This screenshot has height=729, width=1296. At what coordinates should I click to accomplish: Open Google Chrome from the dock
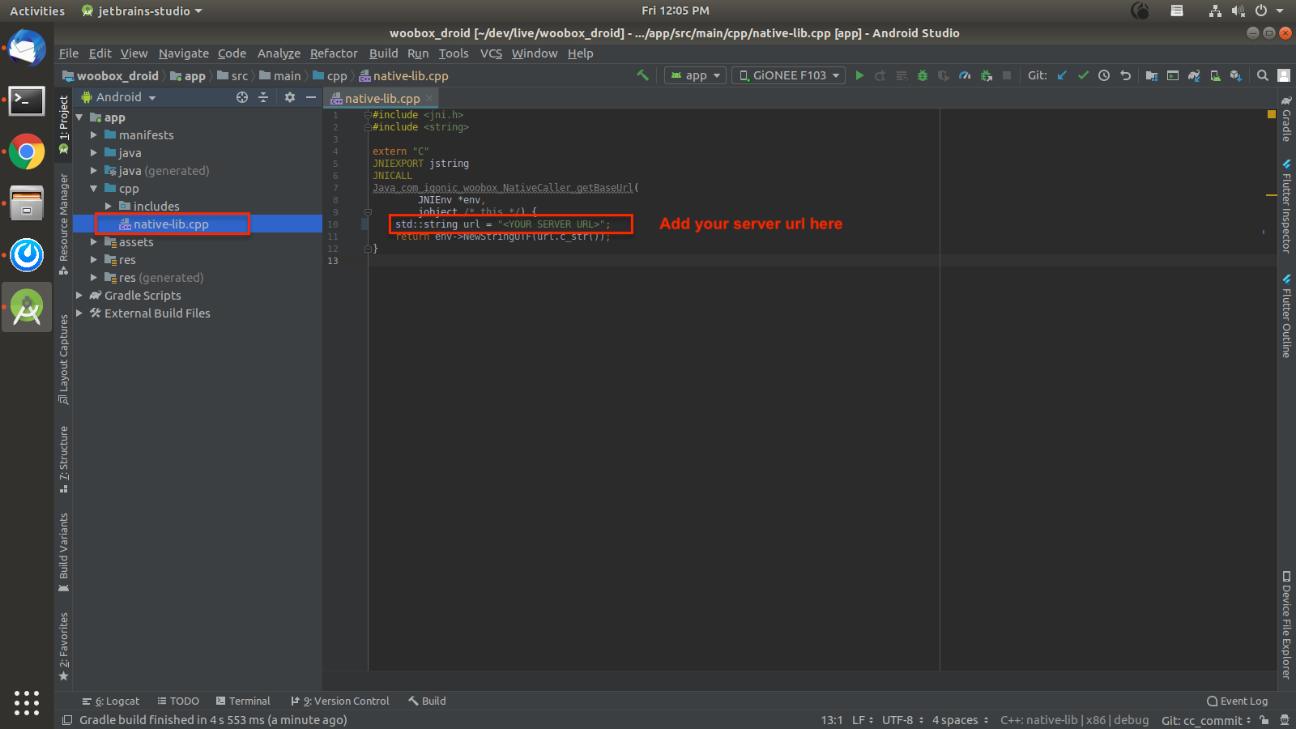point(27,151)
